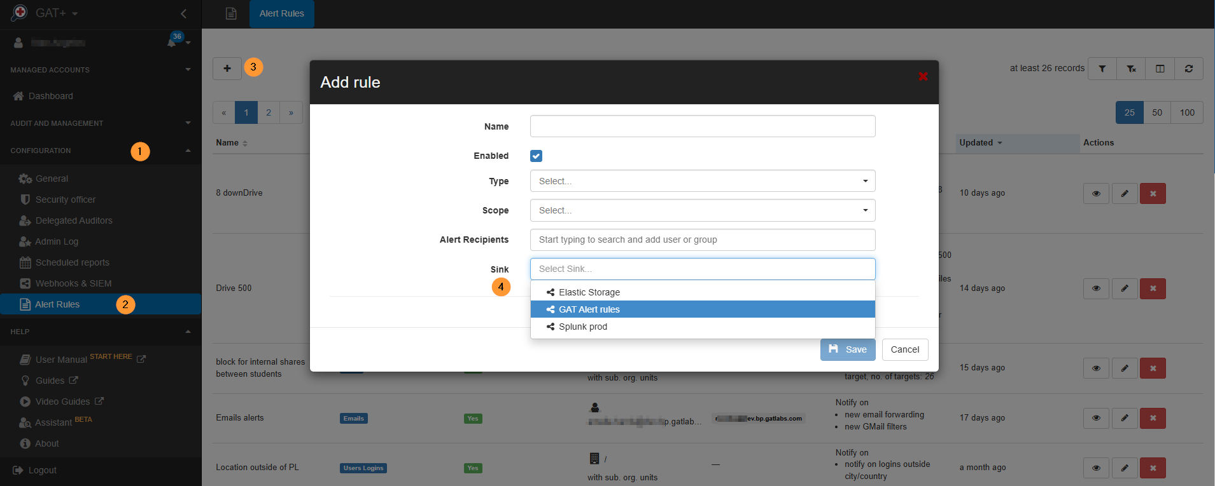Go to page 2 of rules
The width and height of the screenshot is (1215, 486).
(269, 112)
